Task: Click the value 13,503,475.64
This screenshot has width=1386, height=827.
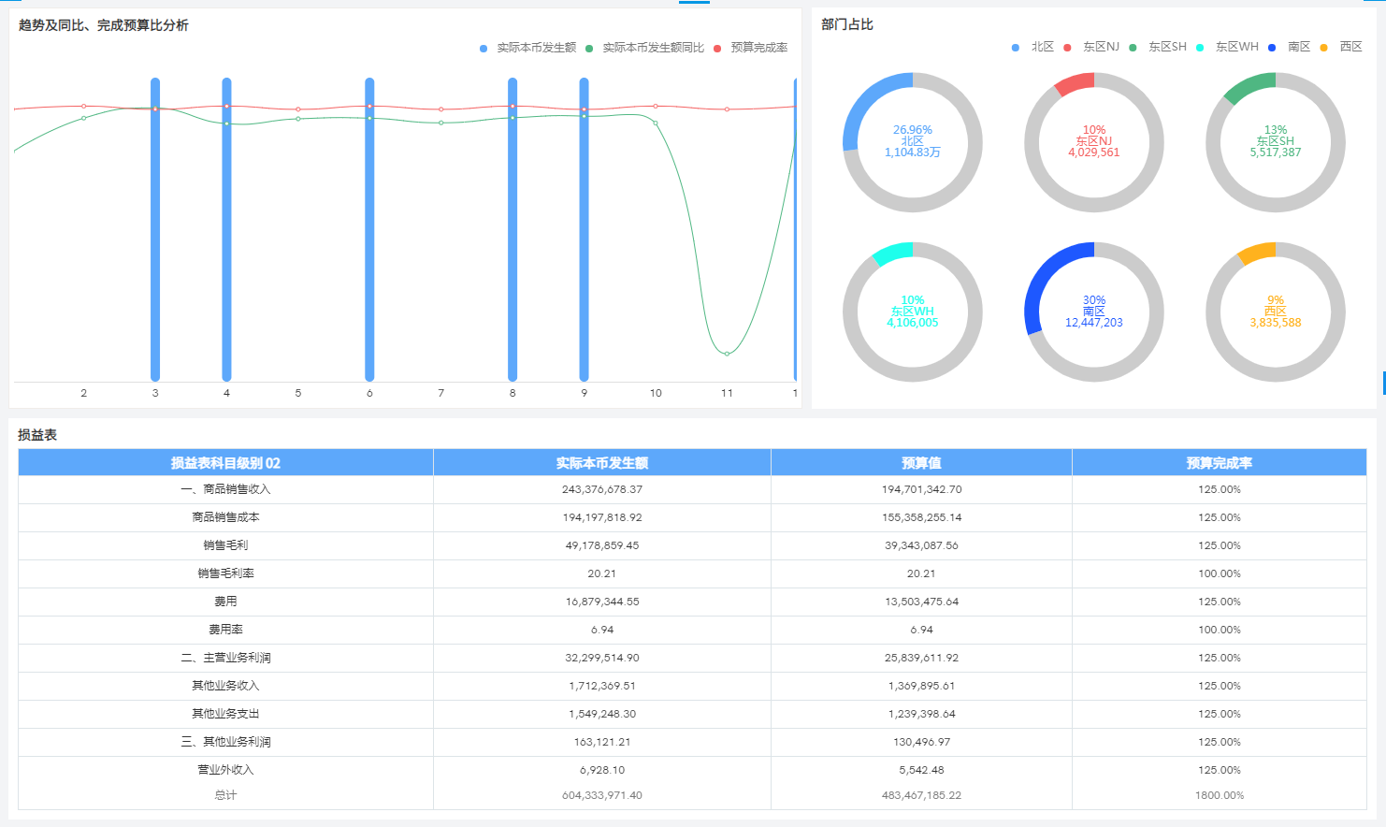Action: tap(921, 602)
